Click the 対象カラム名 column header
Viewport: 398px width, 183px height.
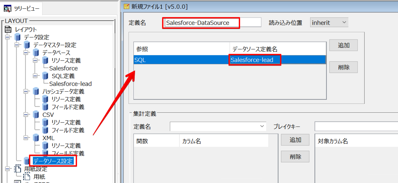(357, 141)
